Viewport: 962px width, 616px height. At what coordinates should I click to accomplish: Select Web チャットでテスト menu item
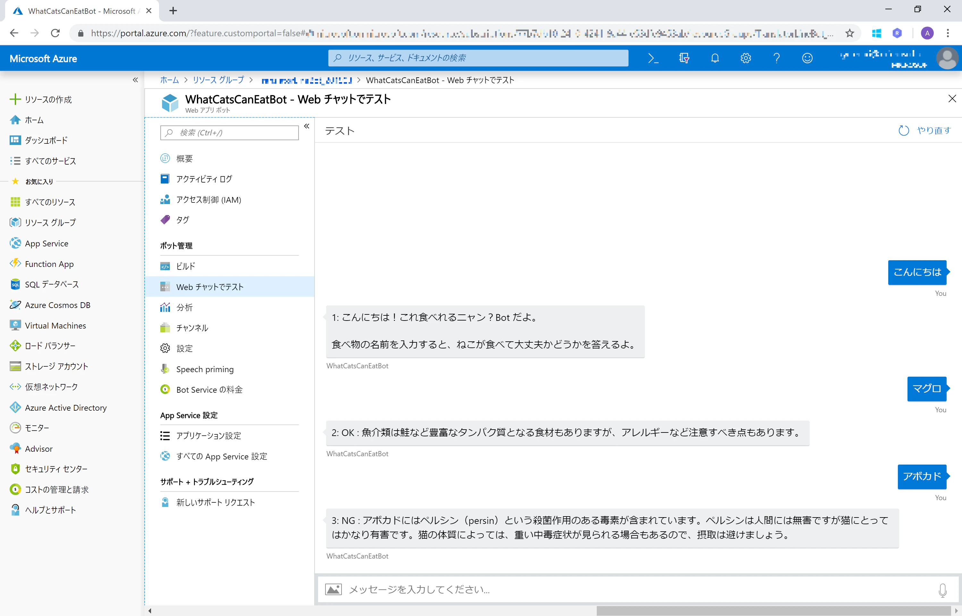pos(229,287)
